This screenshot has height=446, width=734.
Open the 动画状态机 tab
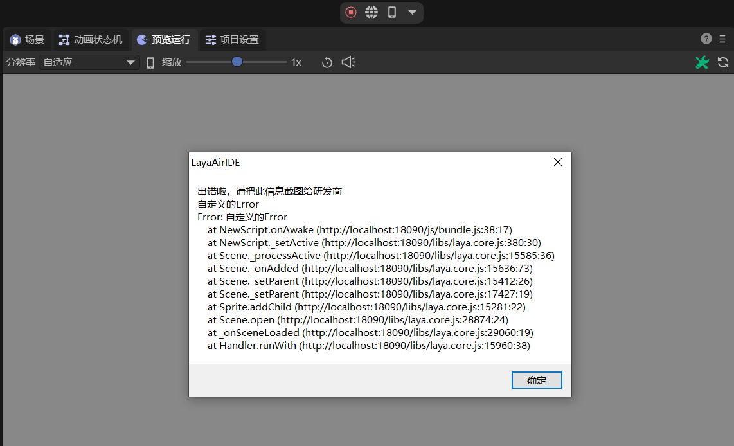click(x=91, y=40)
